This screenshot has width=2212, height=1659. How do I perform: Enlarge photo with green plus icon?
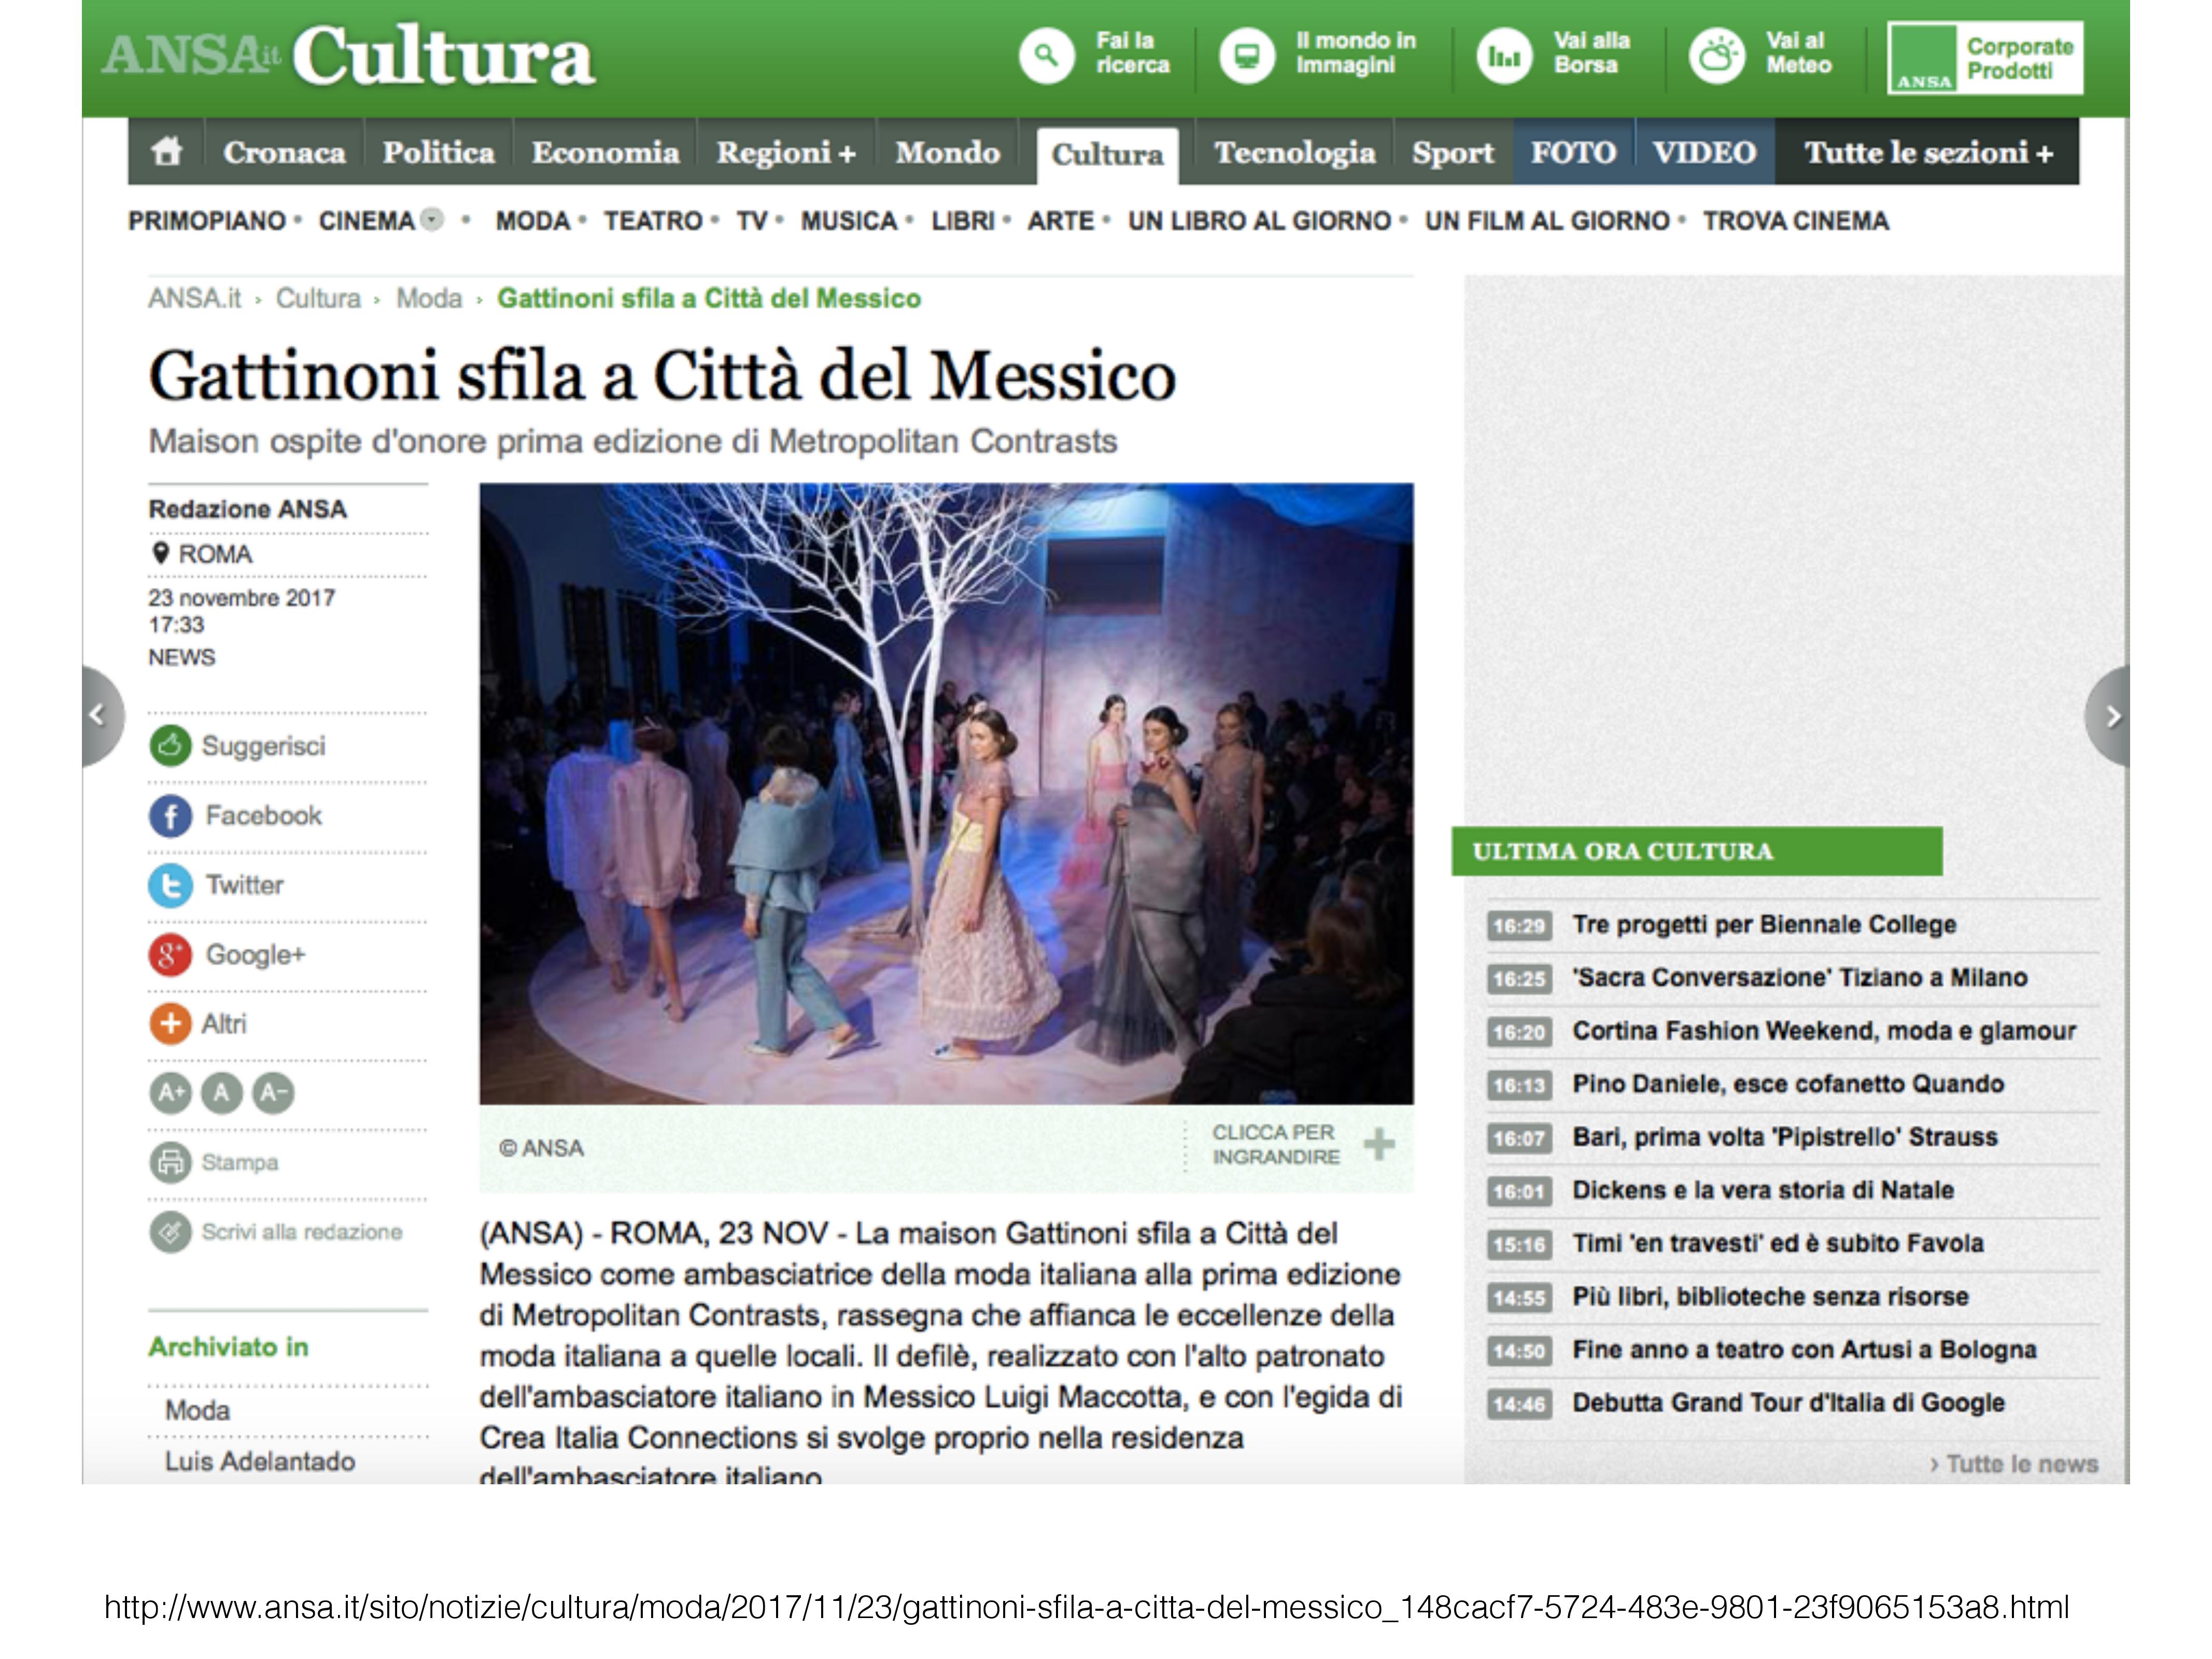pos(1379,1144)
